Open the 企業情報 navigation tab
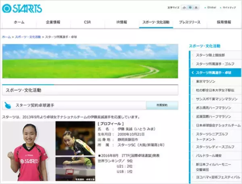242x184 pixels. [53, 22]
